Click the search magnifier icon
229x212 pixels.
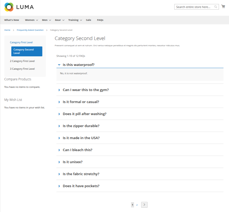pyautogui.click(x=216, y=7)
